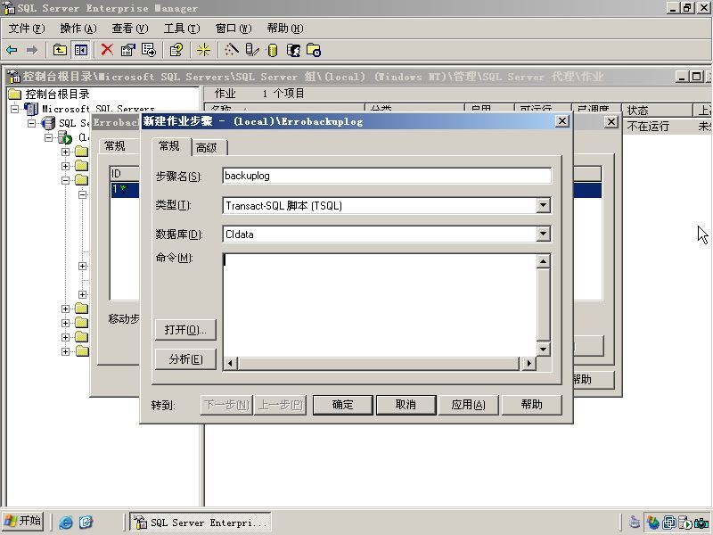Collapse the Microsoft SQL Servers tree node
The image size is (713, 535).
click(x=14, y=109)
